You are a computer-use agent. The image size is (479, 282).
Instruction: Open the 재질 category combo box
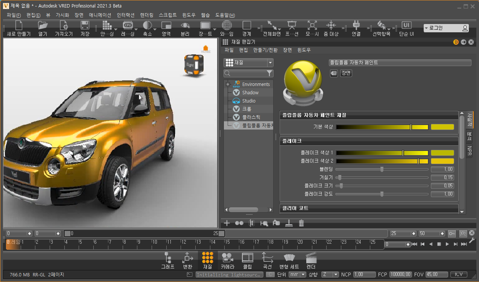(x=248, y=63)
